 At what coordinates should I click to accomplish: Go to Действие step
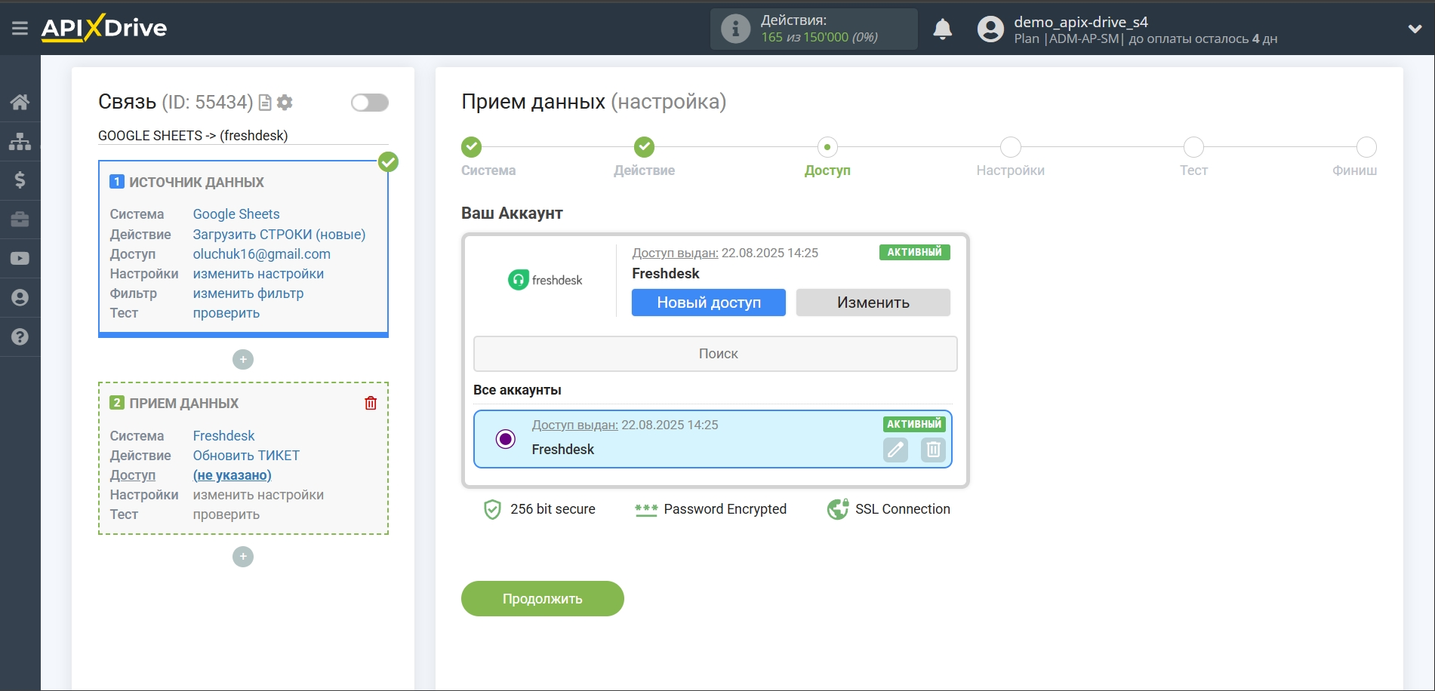point(644,146)
